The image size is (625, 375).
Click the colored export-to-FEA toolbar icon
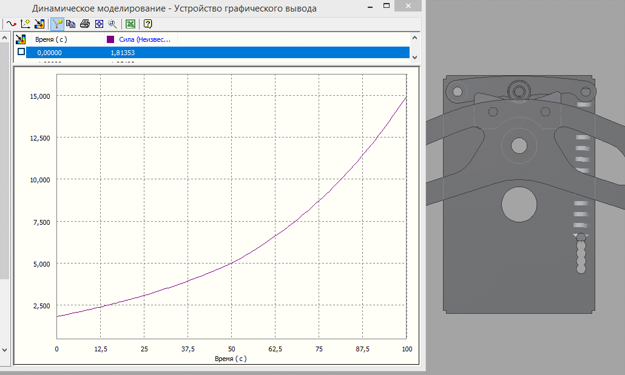39,24
